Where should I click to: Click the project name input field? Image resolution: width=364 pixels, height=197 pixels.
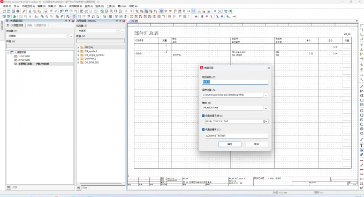point(235,82)
